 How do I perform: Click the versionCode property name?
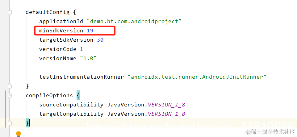58,49
